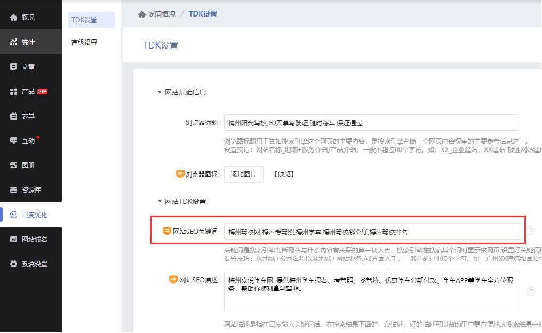The height and width of the screenshot is (333, 542).
Task: Click the 产品 grid icon
Action: (13, 92)
